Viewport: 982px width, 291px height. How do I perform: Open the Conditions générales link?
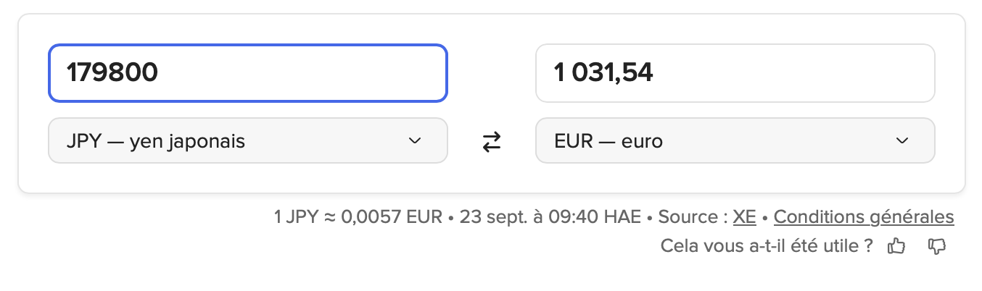pyautogui.click(x=864, y=216)
